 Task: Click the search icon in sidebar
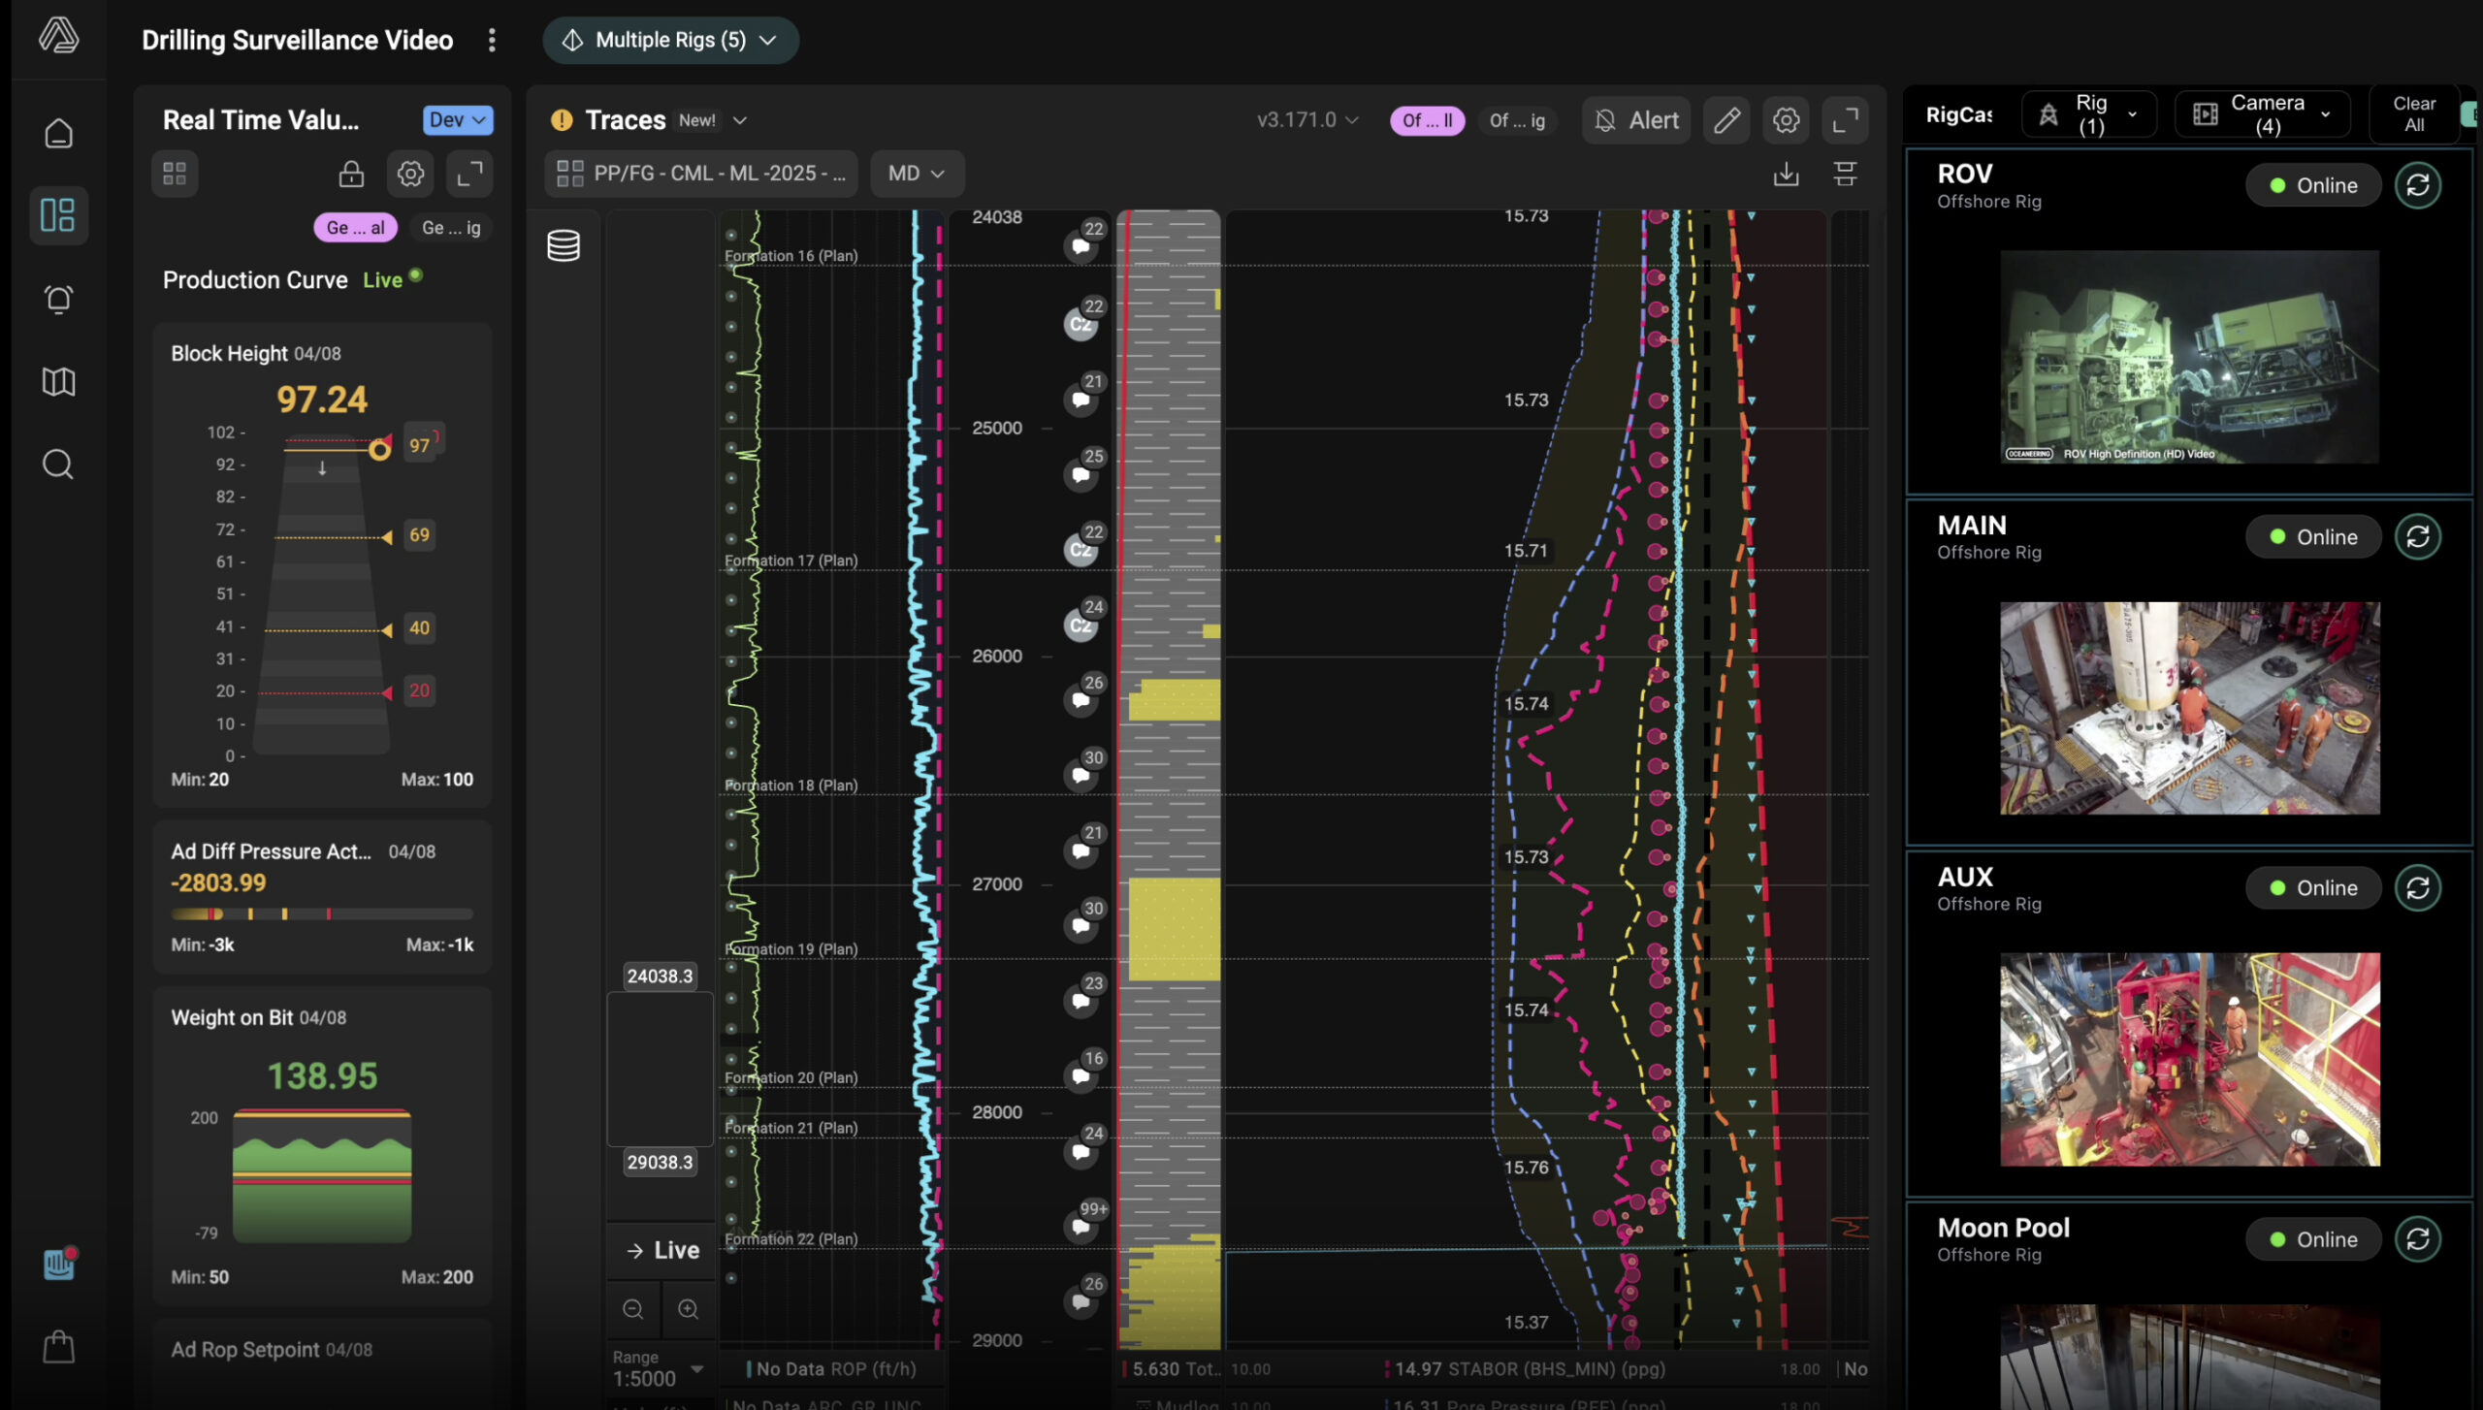pyautogui.click(x=58, y=465)
